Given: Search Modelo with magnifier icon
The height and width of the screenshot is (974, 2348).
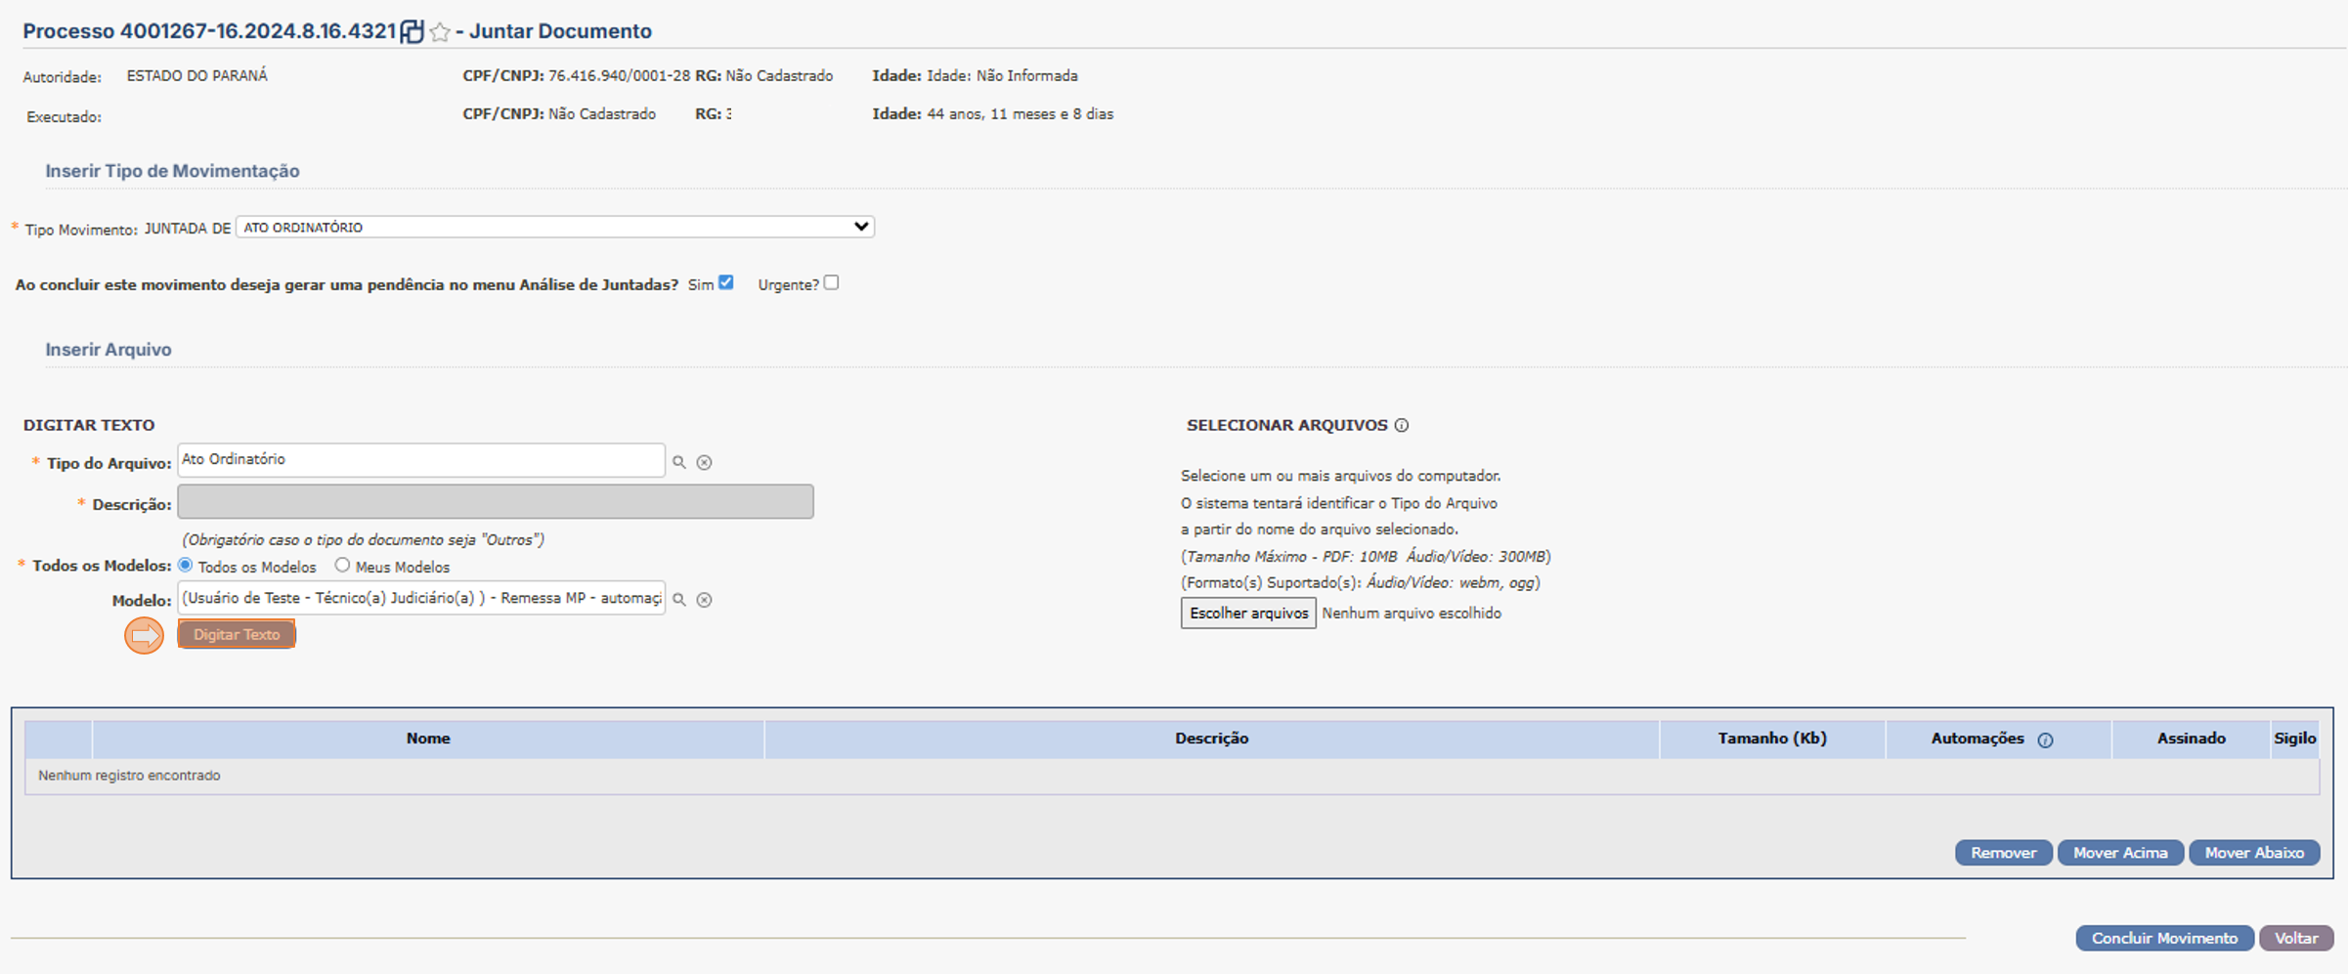Looking at the screenshot, I should tap(679, 599).
